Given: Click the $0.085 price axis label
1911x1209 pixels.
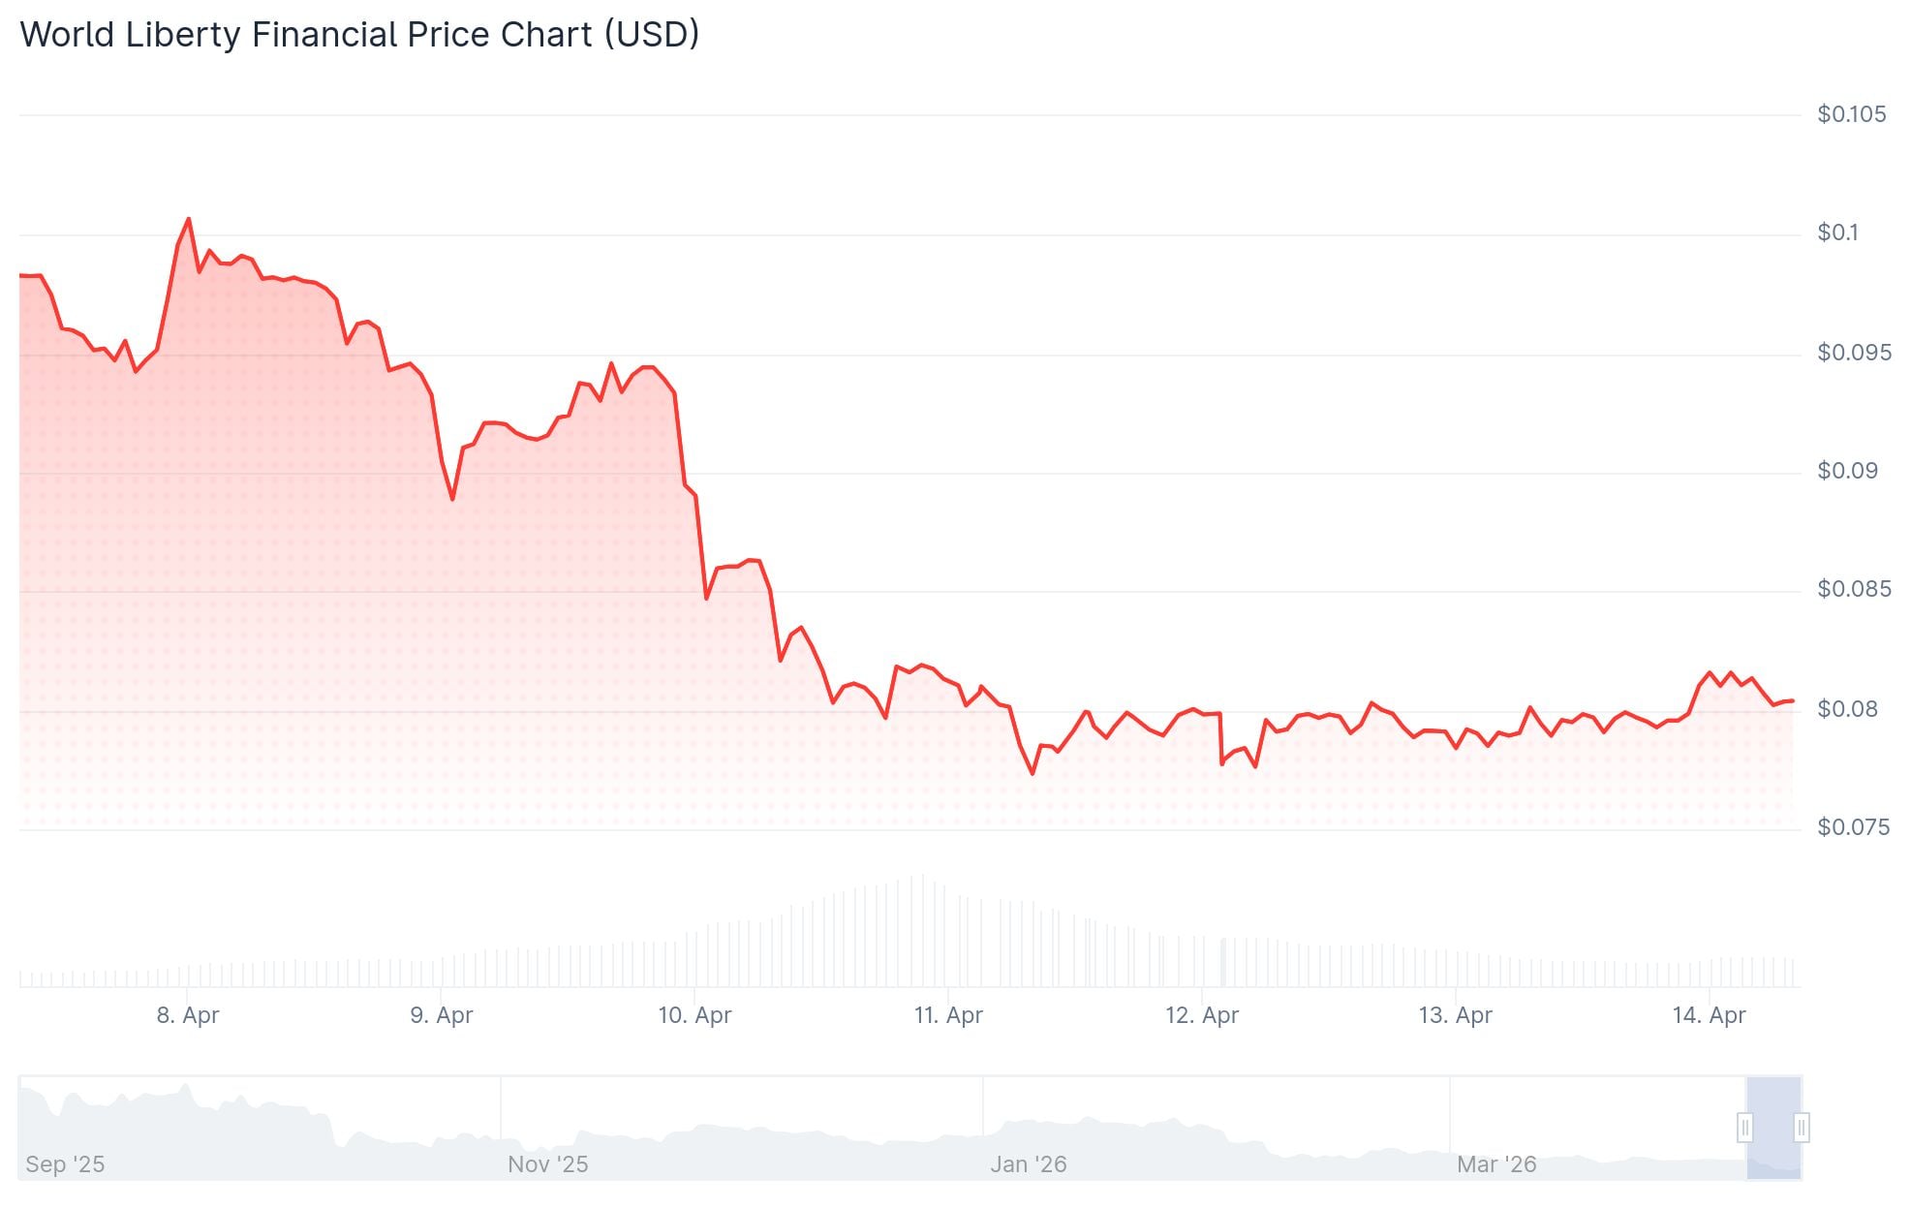Looking at the screenshot, I should pyautogui.click(x=1853, y=589).
